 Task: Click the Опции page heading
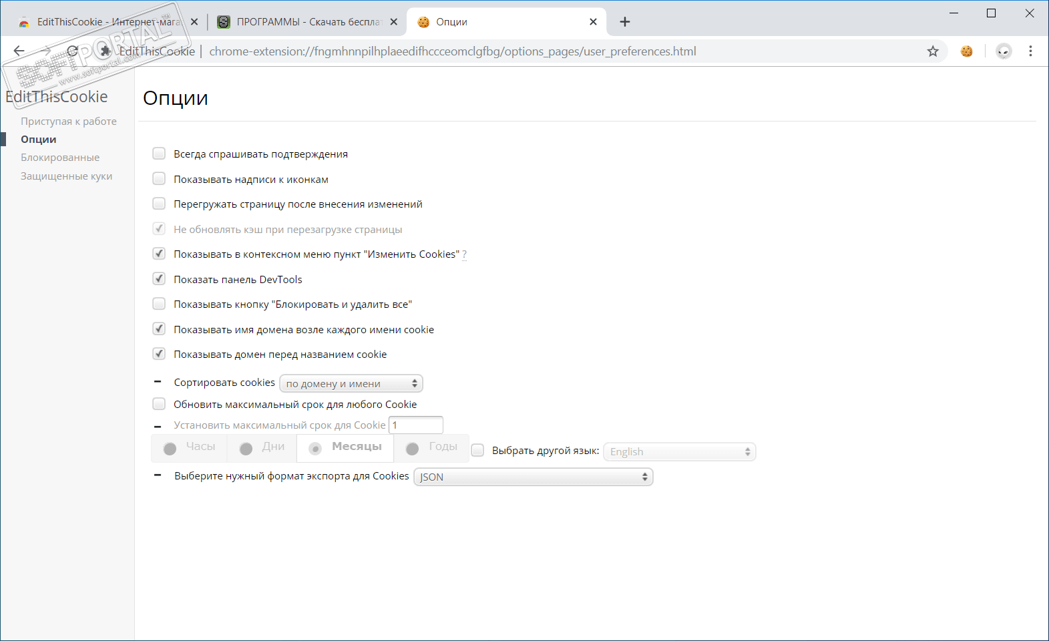point(176,98)
